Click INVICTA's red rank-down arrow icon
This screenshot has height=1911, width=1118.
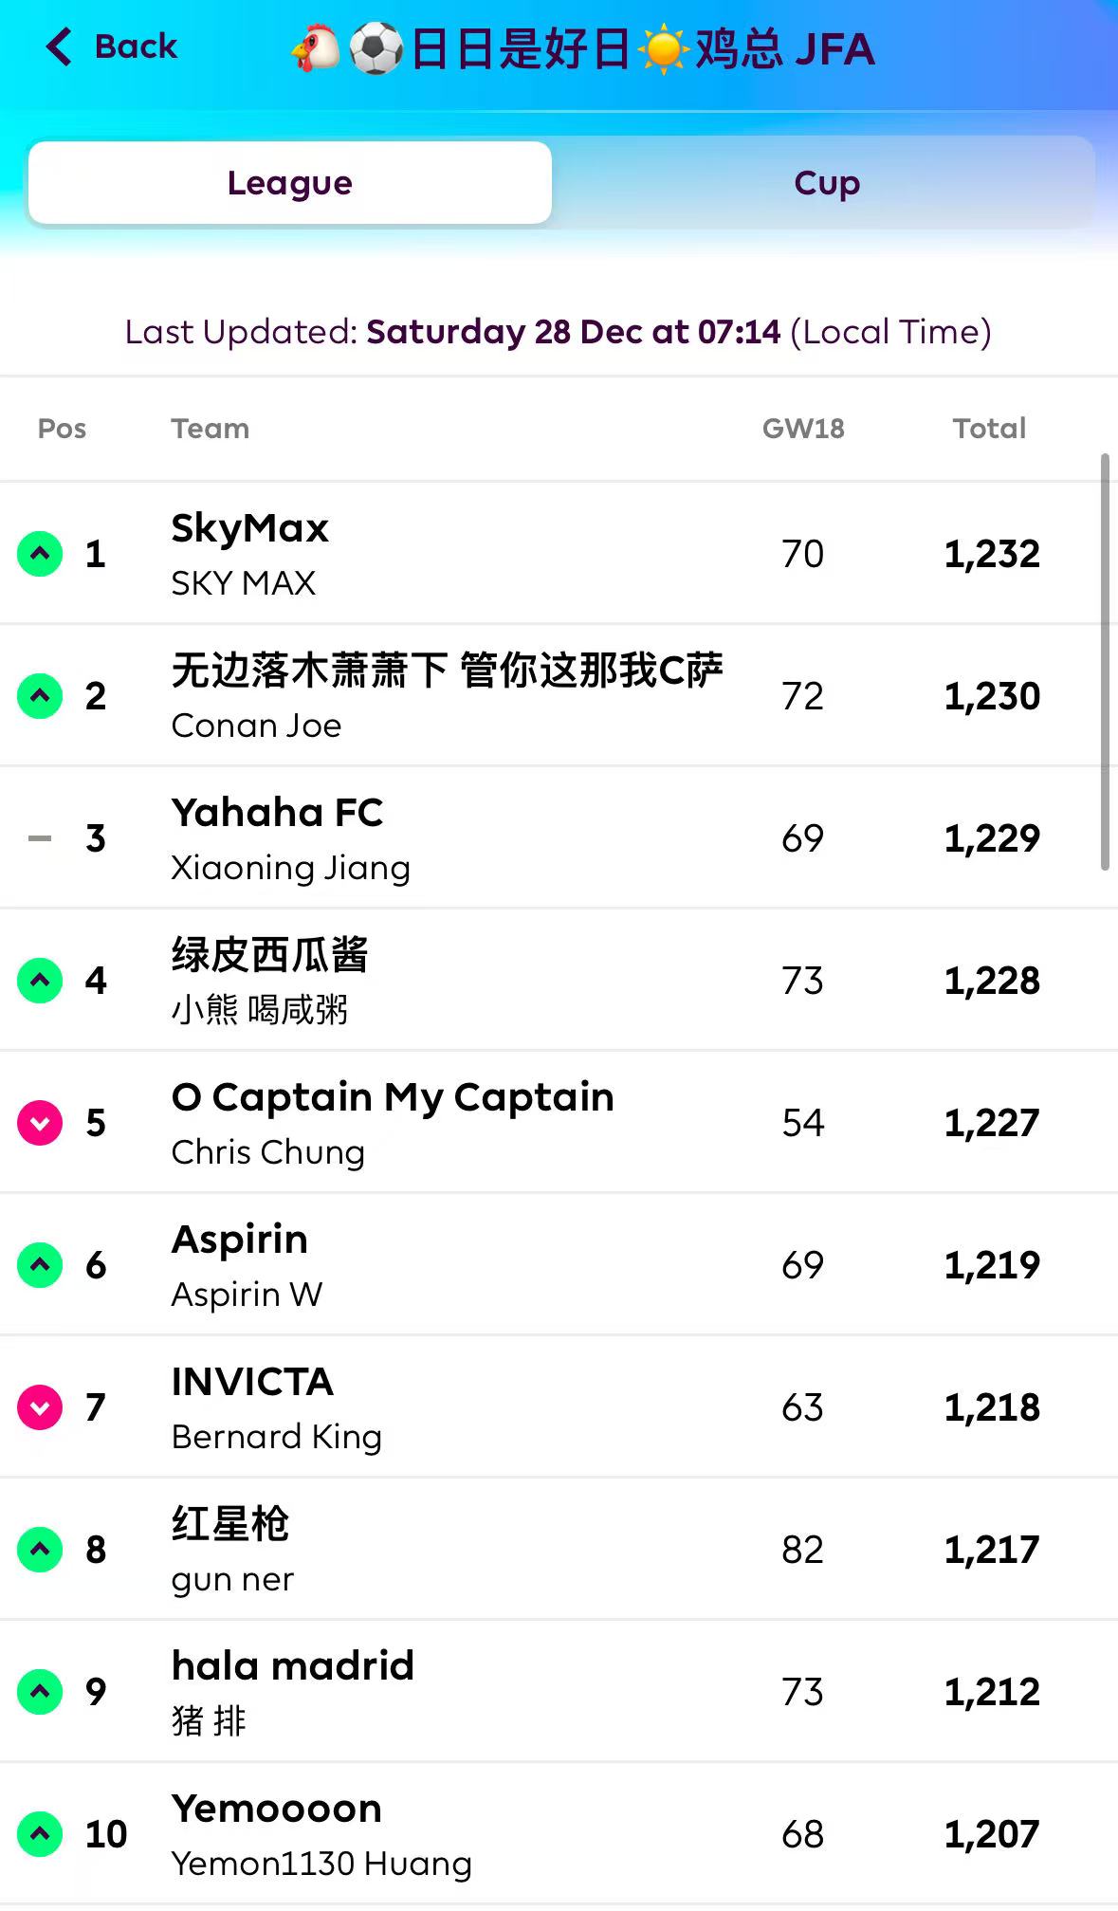[40, 1407]
